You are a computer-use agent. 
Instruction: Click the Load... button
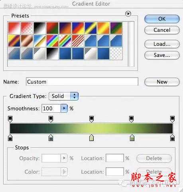tap(162, 44)
